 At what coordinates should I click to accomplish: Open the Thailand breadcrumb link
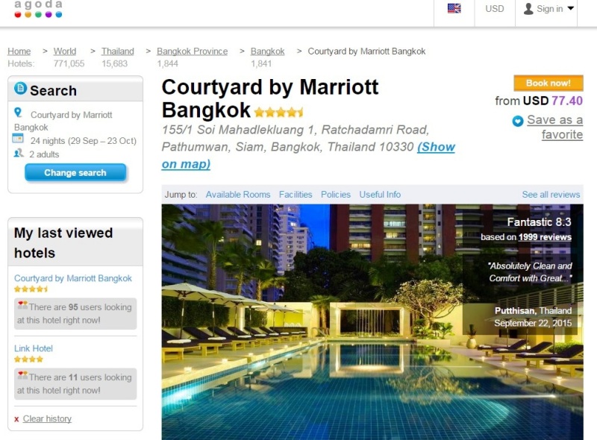pos(118,51)
